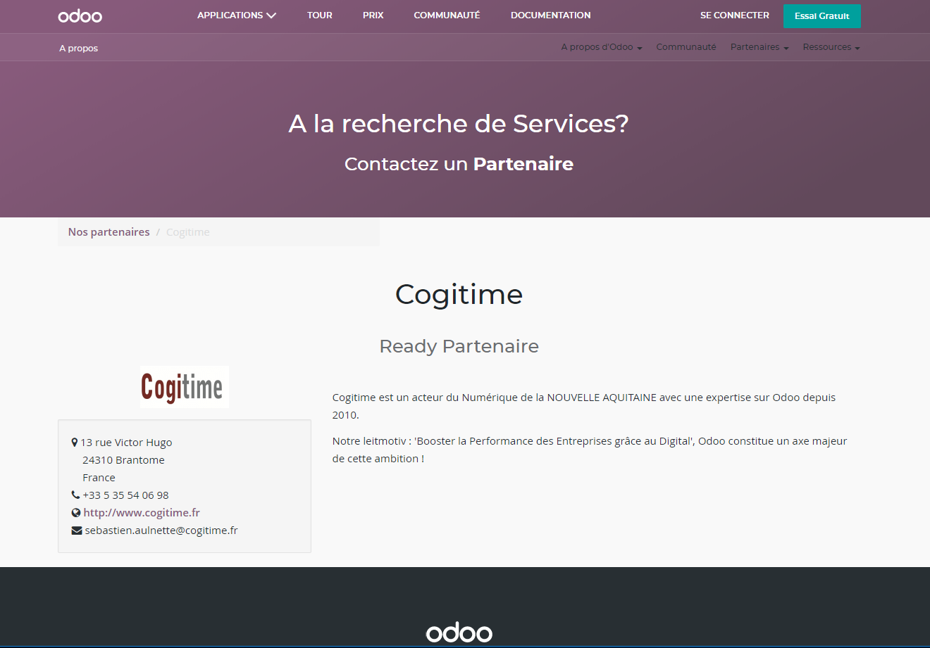Click the map marker icon beside the address
930x648 pixels.
75,443
